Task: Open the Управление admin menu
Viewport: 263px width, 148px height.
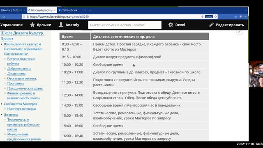Action: pyautogui.click(x=12, y=25)
